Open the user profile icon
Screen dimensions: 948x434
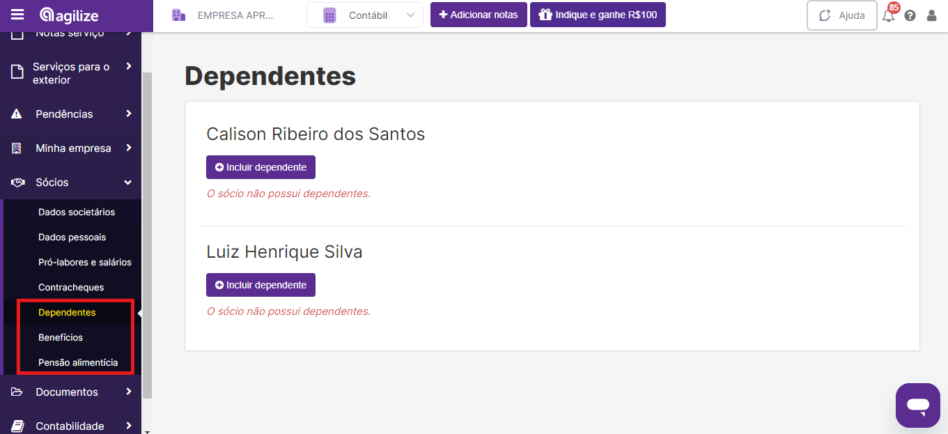pyautogui.click(x=932, y=15)
